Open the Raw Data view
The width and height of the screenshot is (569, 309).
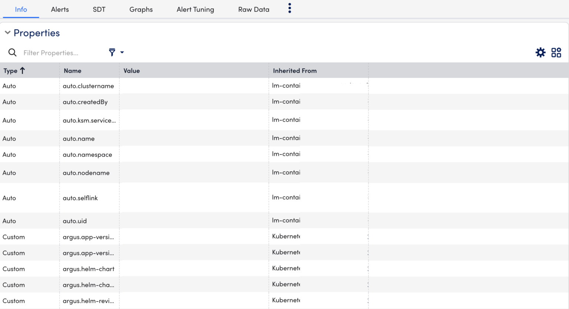(253, 9)
